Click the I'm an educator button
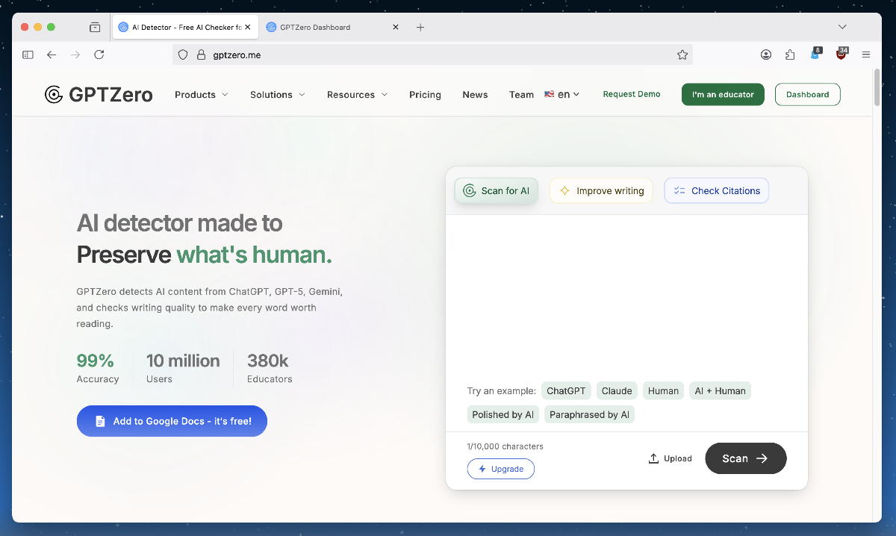Image resolution: width=896 pixels, height=536 pixels. 723,94
